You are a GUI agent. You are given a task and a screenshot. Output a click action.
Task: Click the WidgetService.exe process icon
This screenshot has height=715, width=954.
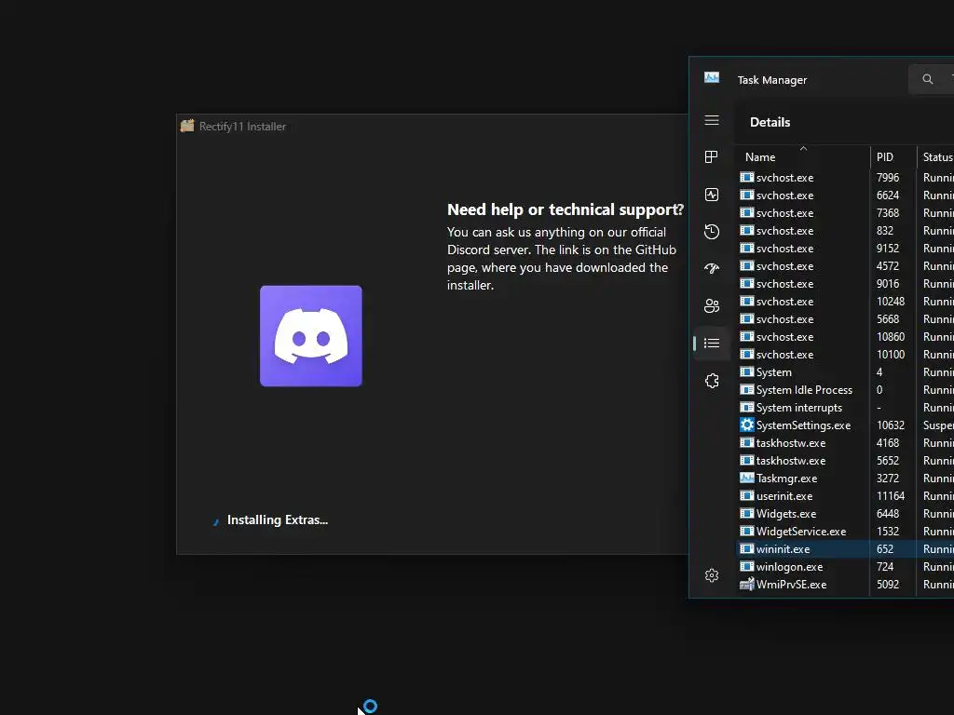coord(746,532)
